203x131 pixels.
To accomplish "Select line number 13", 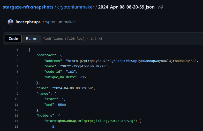I will [x=17, y=116].
